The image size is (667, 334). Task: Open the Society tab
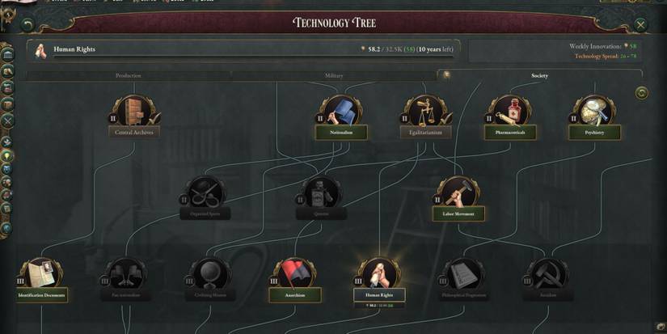click(x=539, y=75)
